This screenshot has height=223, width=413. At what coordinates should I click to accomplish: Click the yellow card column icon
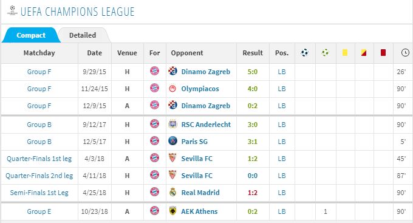pyautogui.click(x=345, y=53)
